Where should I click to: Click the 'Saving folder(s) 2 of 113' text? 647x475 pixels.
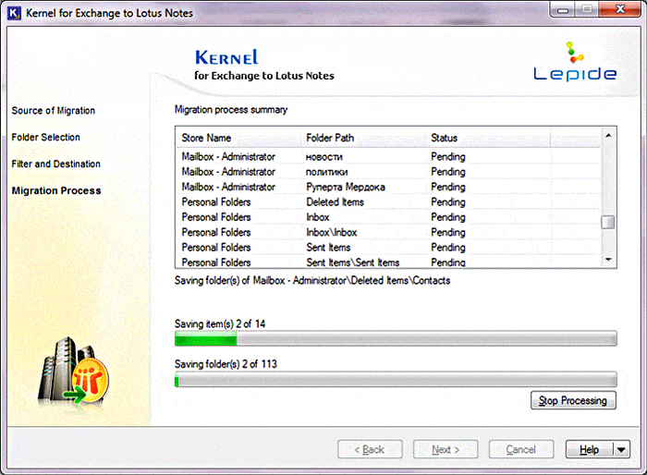pyautogui.click(x=226, y=364)
